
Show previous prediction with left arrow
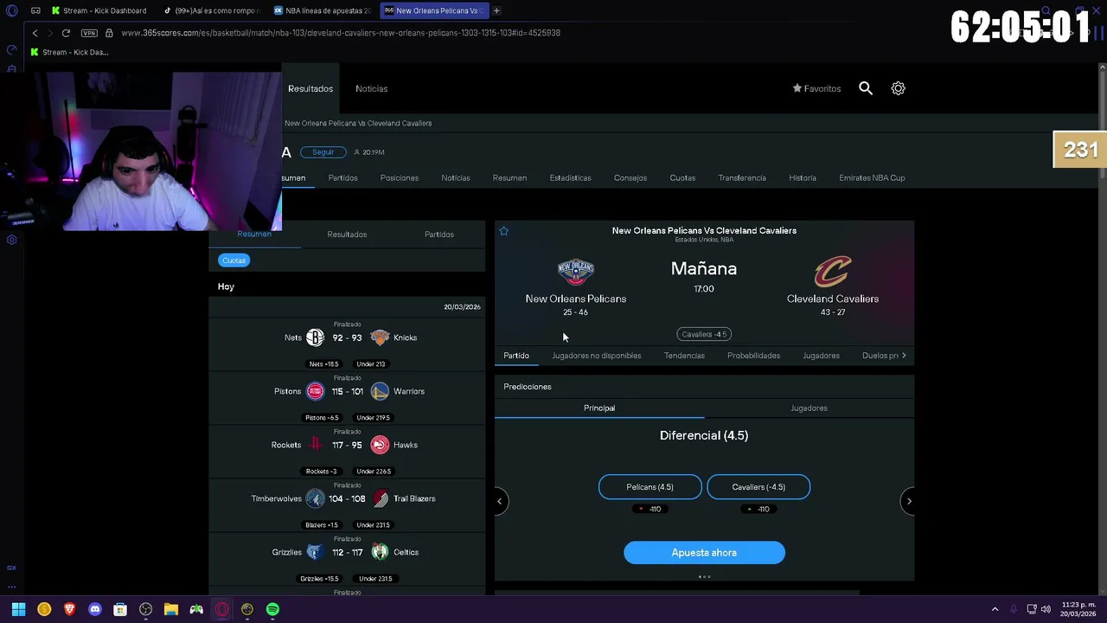coord(499,501)
